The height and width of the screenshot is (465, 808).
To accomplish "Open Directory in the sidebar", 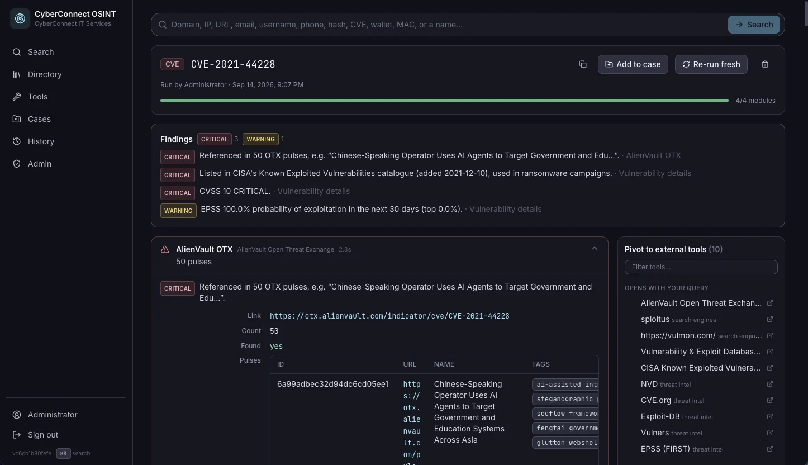I will click(66, 74).
